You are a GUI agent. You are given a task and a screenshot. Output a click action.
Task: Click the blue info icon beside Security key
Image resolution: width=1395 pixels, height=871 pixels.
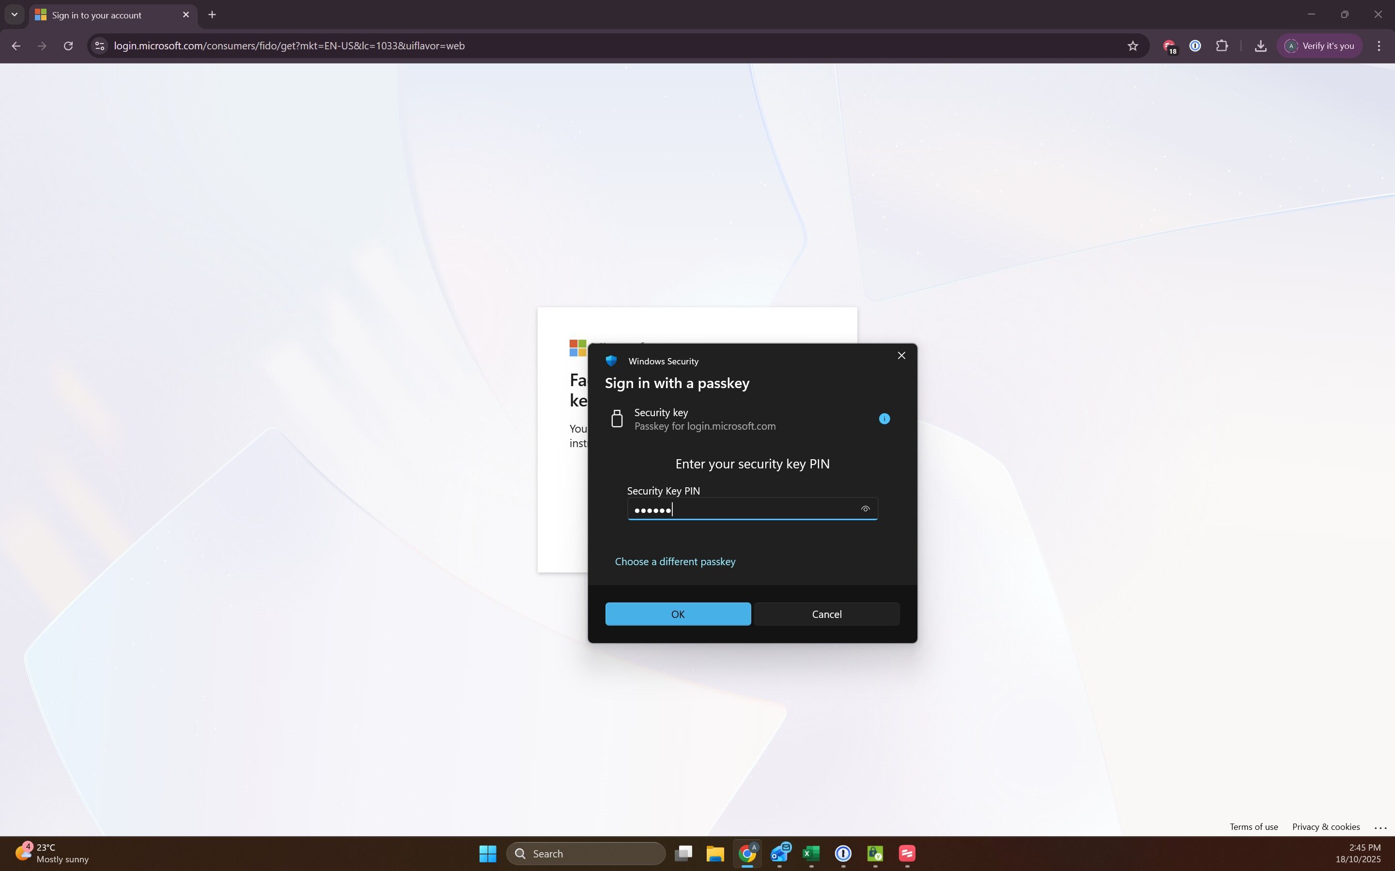[x=883, y=419]
